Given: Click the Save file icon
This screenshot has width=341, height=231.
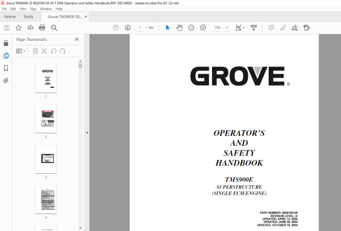Looking at the screenshot, I should 7,28.
